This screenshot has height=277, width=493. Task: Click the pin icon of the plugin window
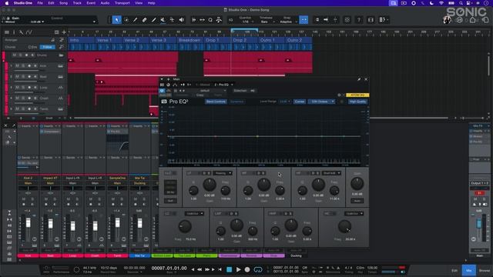click(359, 79)
